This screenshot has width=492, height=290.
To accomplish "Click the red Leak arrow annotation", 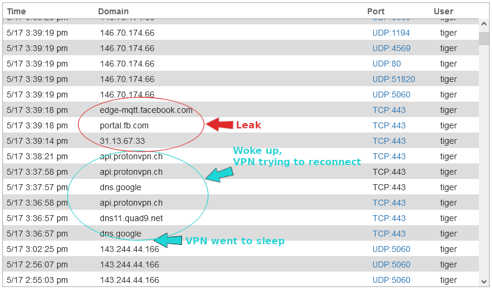I will [219, 124].
